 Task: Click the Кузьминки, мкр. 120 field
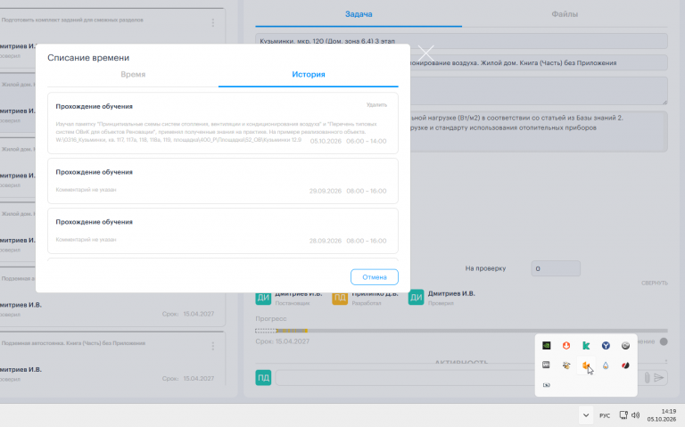[461, 41]
